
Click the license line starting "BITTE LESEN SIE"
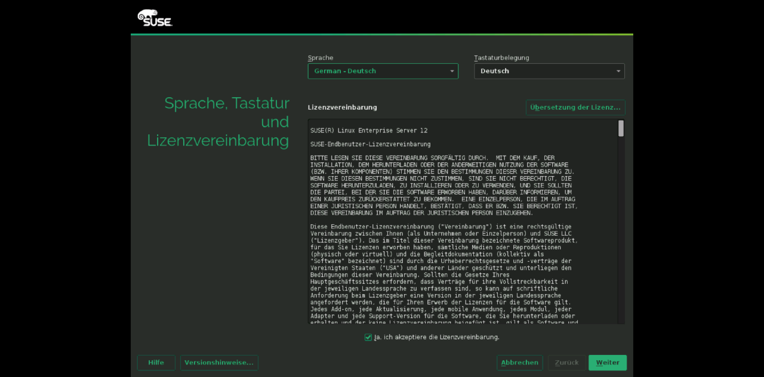pyautogui.click(x=433, y=158)
